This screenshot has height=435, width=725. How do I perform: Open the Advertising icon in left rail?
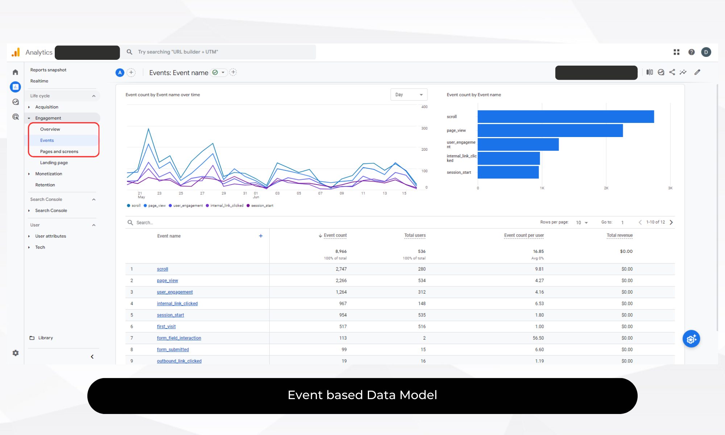15,117
